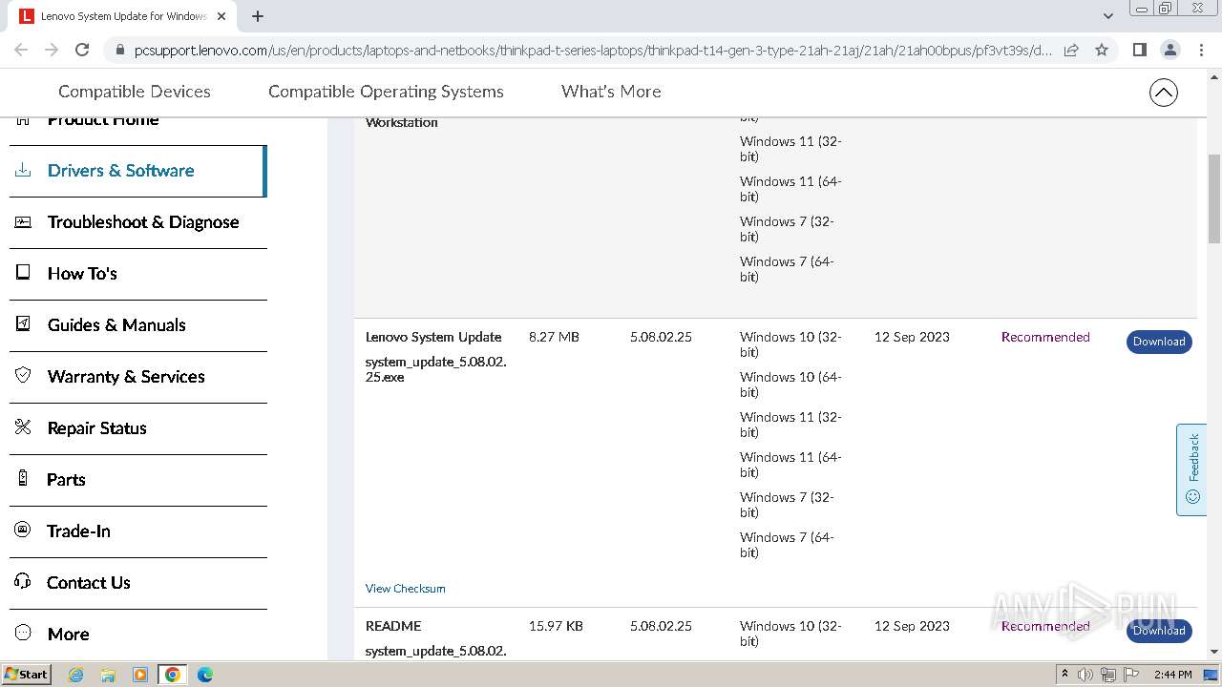Click the browser back arrow

coord(21,50)
